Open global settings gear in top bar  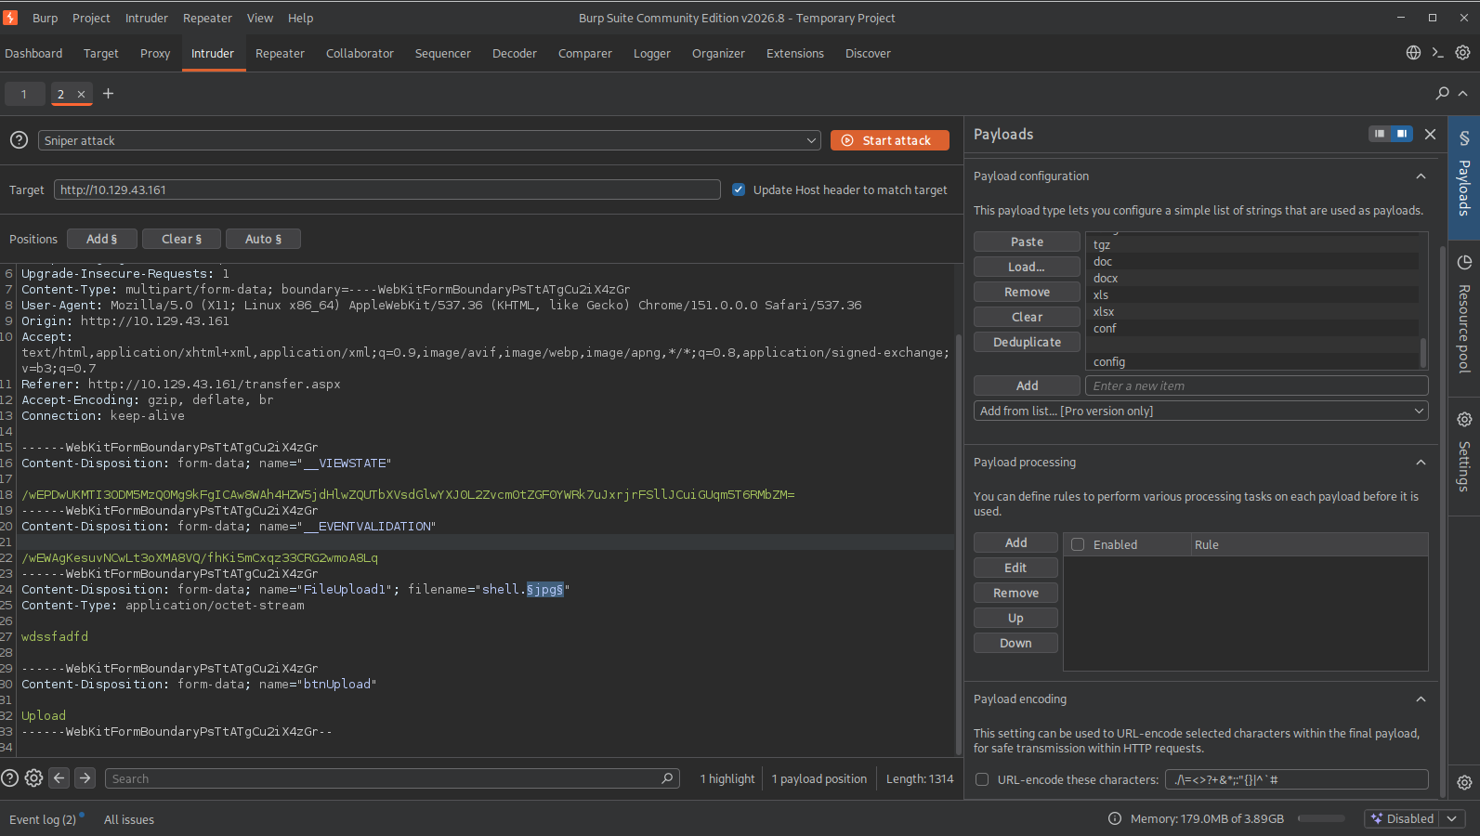click(x=1462, y=53)
